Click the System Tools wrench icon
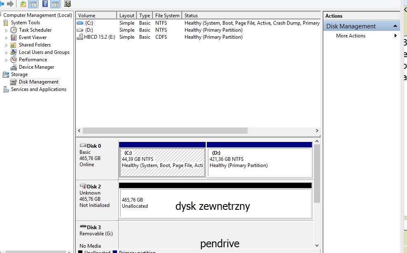This screenshot has width=407, height=253. [6, 23]
